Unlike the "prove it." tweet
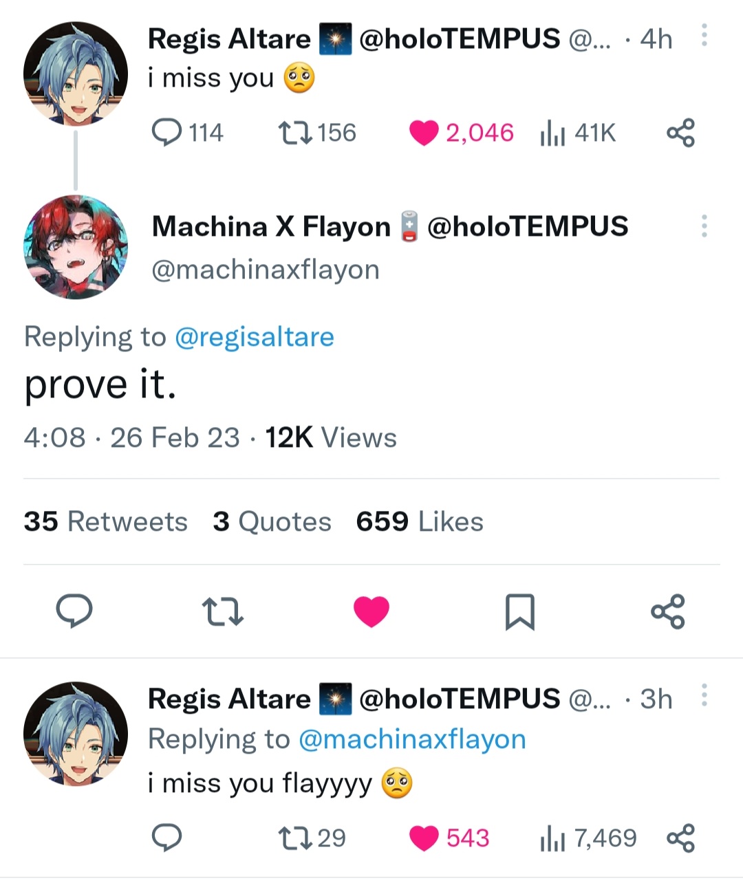Viewport: 743px width, 883px height. click(x=371, y=611)
